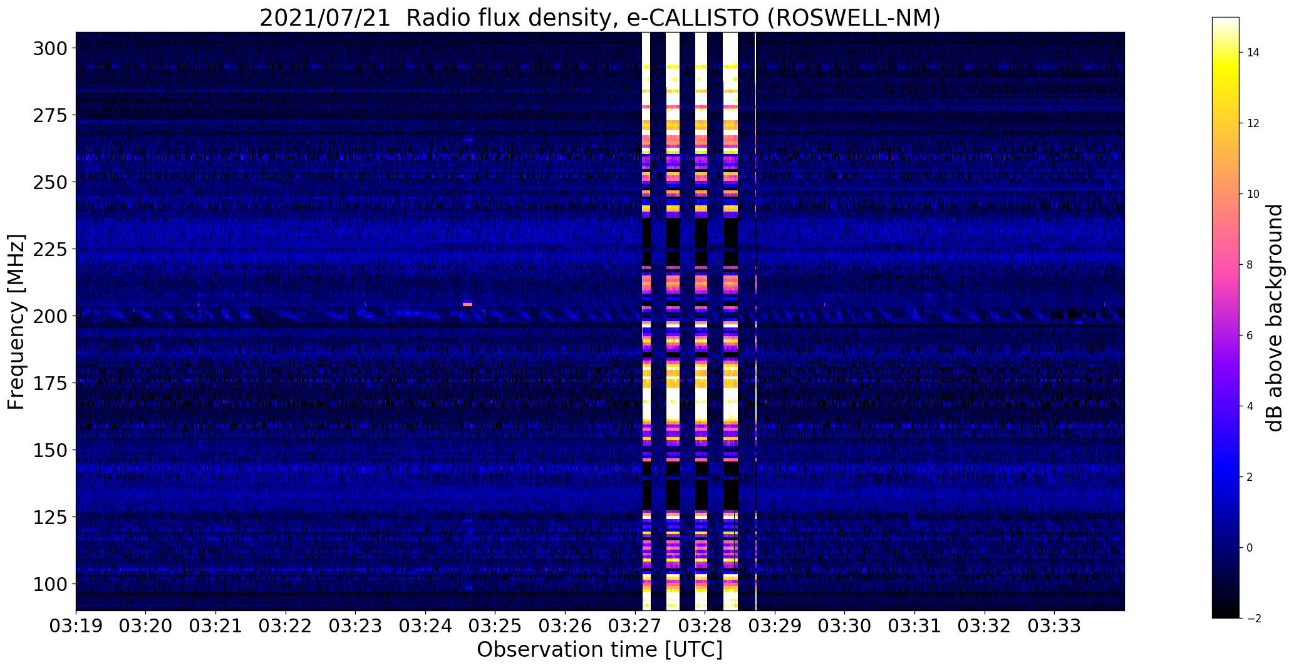Click the colorbar tick label 8
The image size is (1294, 668).
coord(1250,265)
